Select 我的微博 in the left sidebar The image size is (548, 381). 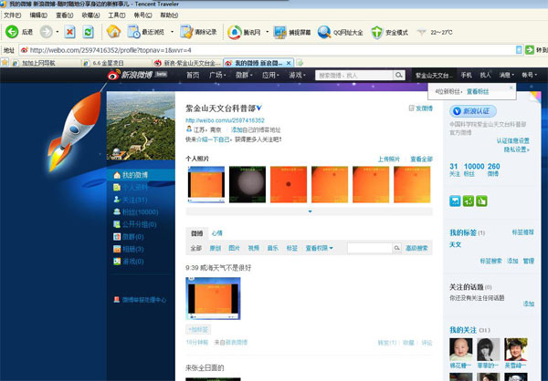[133, 175]
